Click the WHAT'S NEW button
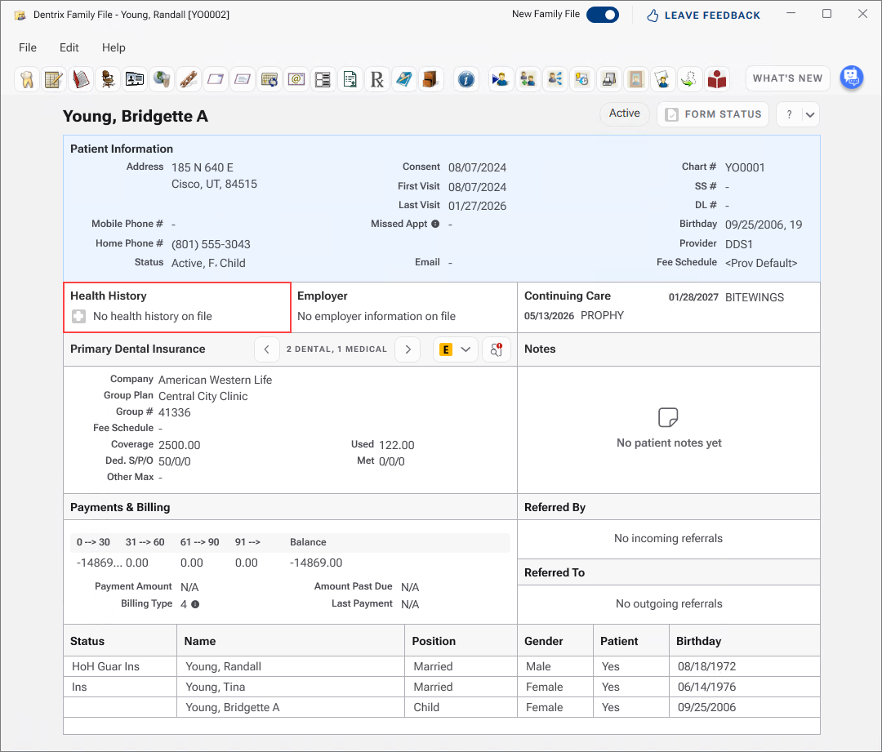Viewport: 882px width, 752px height. (x=787, y=78)
